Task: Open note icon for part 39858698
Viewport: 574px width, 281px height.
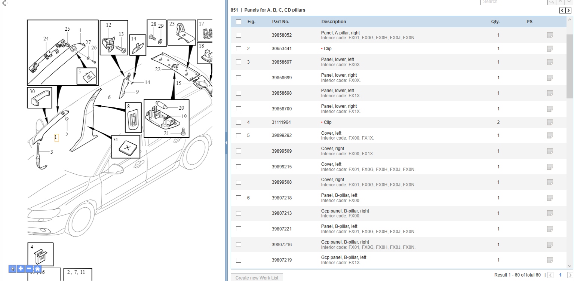Action: [550, 93]
